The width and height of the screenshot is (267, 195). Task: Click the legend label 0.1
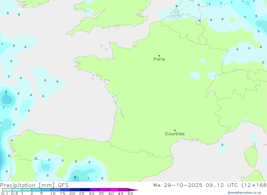tap(5, 193)
